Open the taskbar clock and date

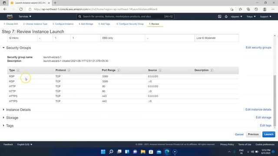[x=265, y=152]
